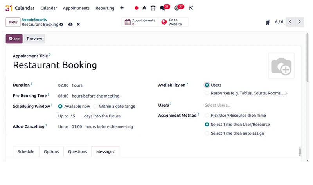Image resolution: width=313 pixels, height=185 pixels.
Task: Upload image via camera placeholder
Action: coord(281,66)
